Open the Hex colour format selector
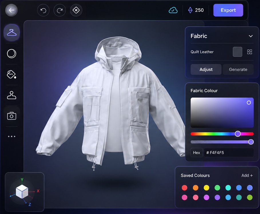 pos(197,152)
